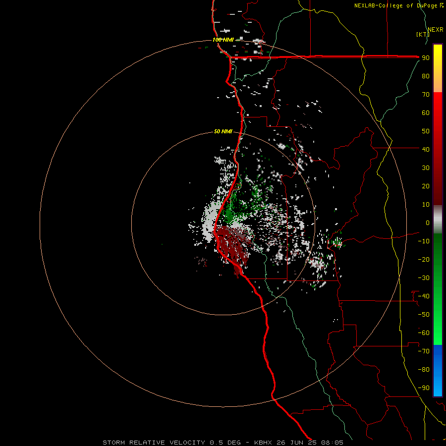Click the 90 value on the velocity scale
The height and width of the screenshot is (446, 446).
[426, 58]
